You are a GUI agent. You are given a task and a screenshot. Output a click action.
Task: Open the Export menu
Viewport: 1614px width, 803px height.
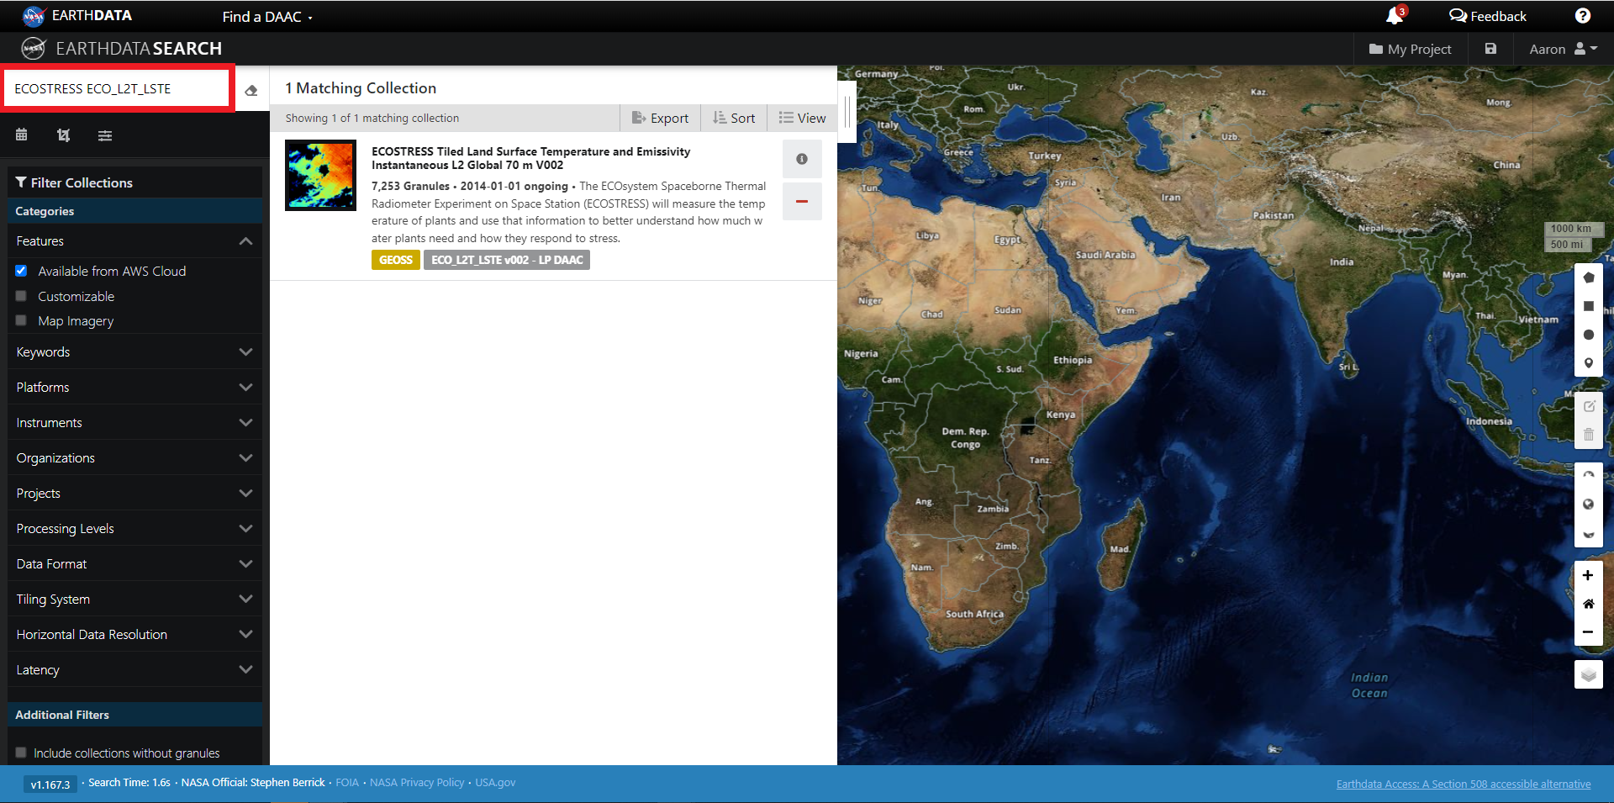(660, 118)
